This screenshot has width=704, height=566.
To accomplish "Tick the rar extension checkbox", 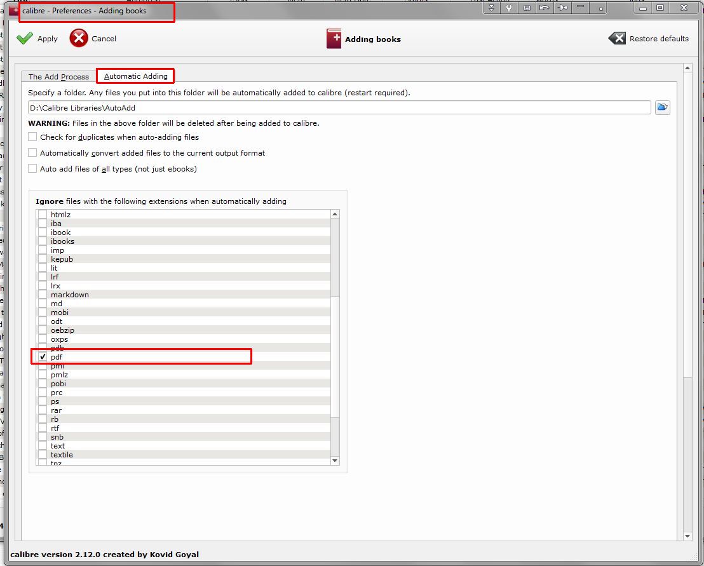I will [x=43, y=410].
